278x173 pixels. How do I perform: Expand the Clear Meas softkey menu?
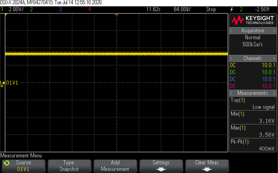pos(207,166)
